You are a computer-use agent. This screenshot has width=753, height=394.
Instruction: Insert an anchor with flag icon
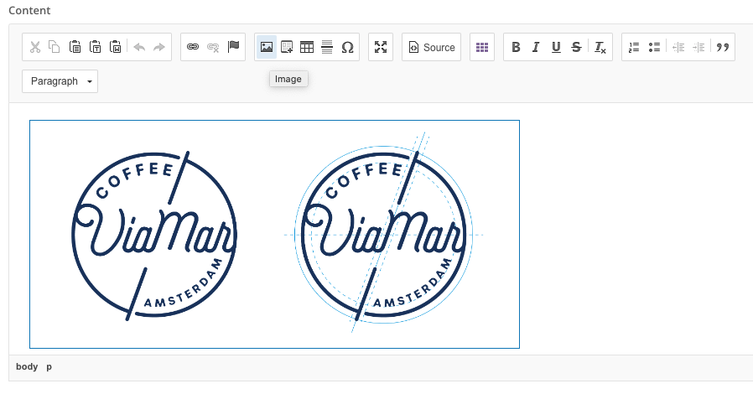233,47
